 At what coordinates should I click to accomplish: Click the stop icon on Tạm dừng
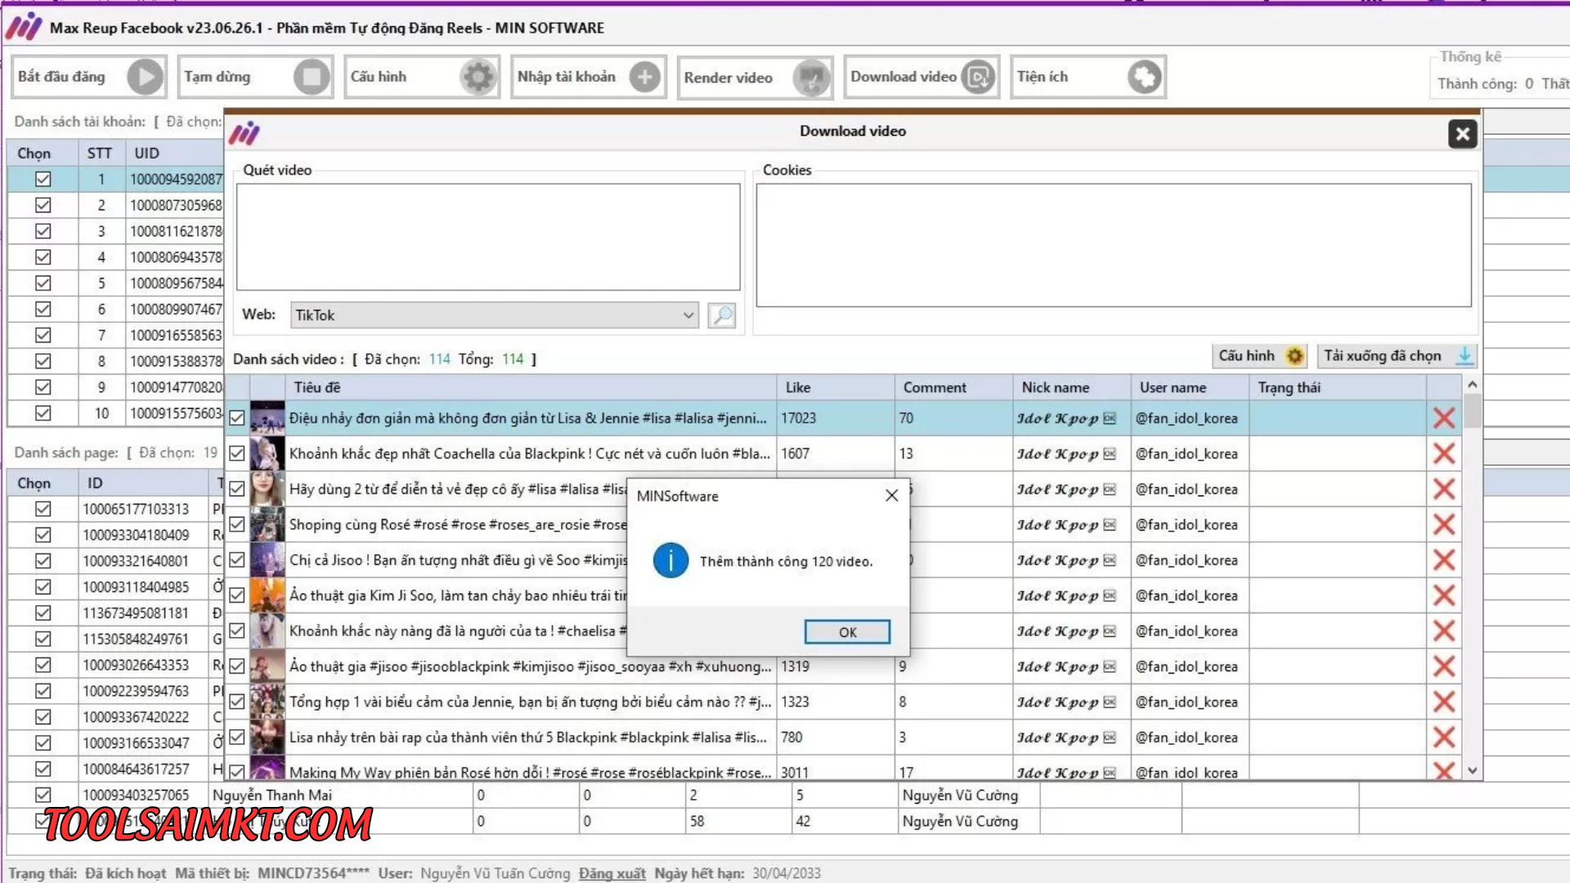[x=312, y=77]
